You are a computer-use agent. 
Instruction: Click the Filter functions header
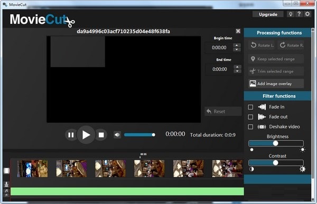tap(277, 96)
